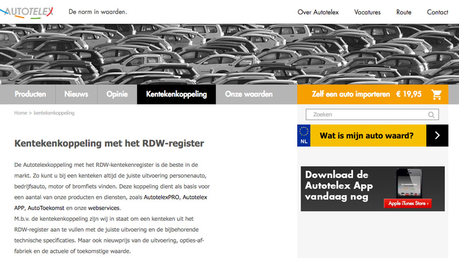Click Wat is mijn auto waard banner
Image resolution: width=459 pixels, height=258 pixels.
point(372,135)
